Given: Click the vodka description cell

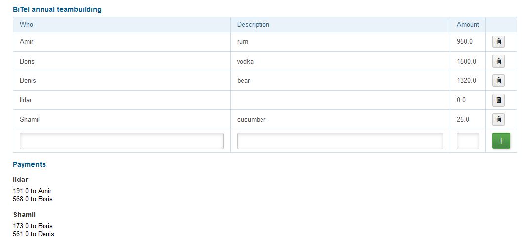Looking at the screenshot, I should 245,62.
